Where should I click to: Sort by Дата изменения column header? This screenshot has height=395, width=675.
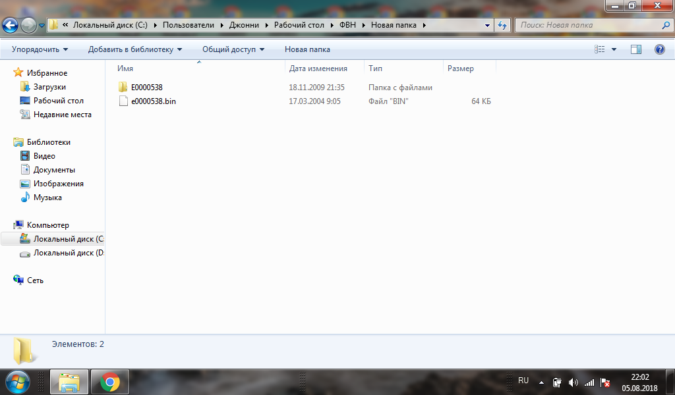click(318, 68)
